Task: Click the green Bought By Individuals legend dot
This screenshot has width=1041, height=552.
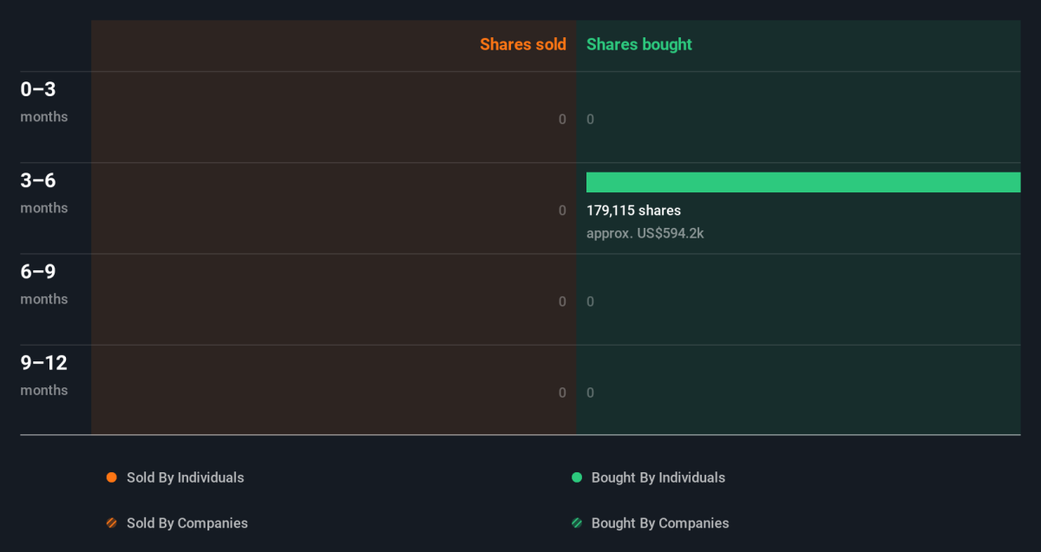Action: 576,477
